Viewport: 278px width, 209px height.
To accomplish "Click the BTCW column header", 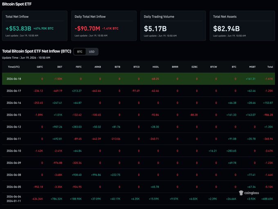I will point(214,67).
